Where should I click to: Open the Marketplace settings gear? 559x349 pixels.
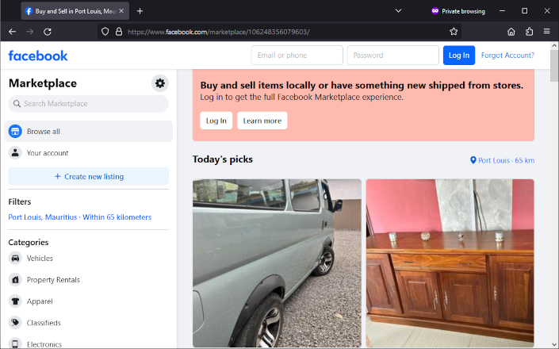pyautogui.click(x=159, y=83)
